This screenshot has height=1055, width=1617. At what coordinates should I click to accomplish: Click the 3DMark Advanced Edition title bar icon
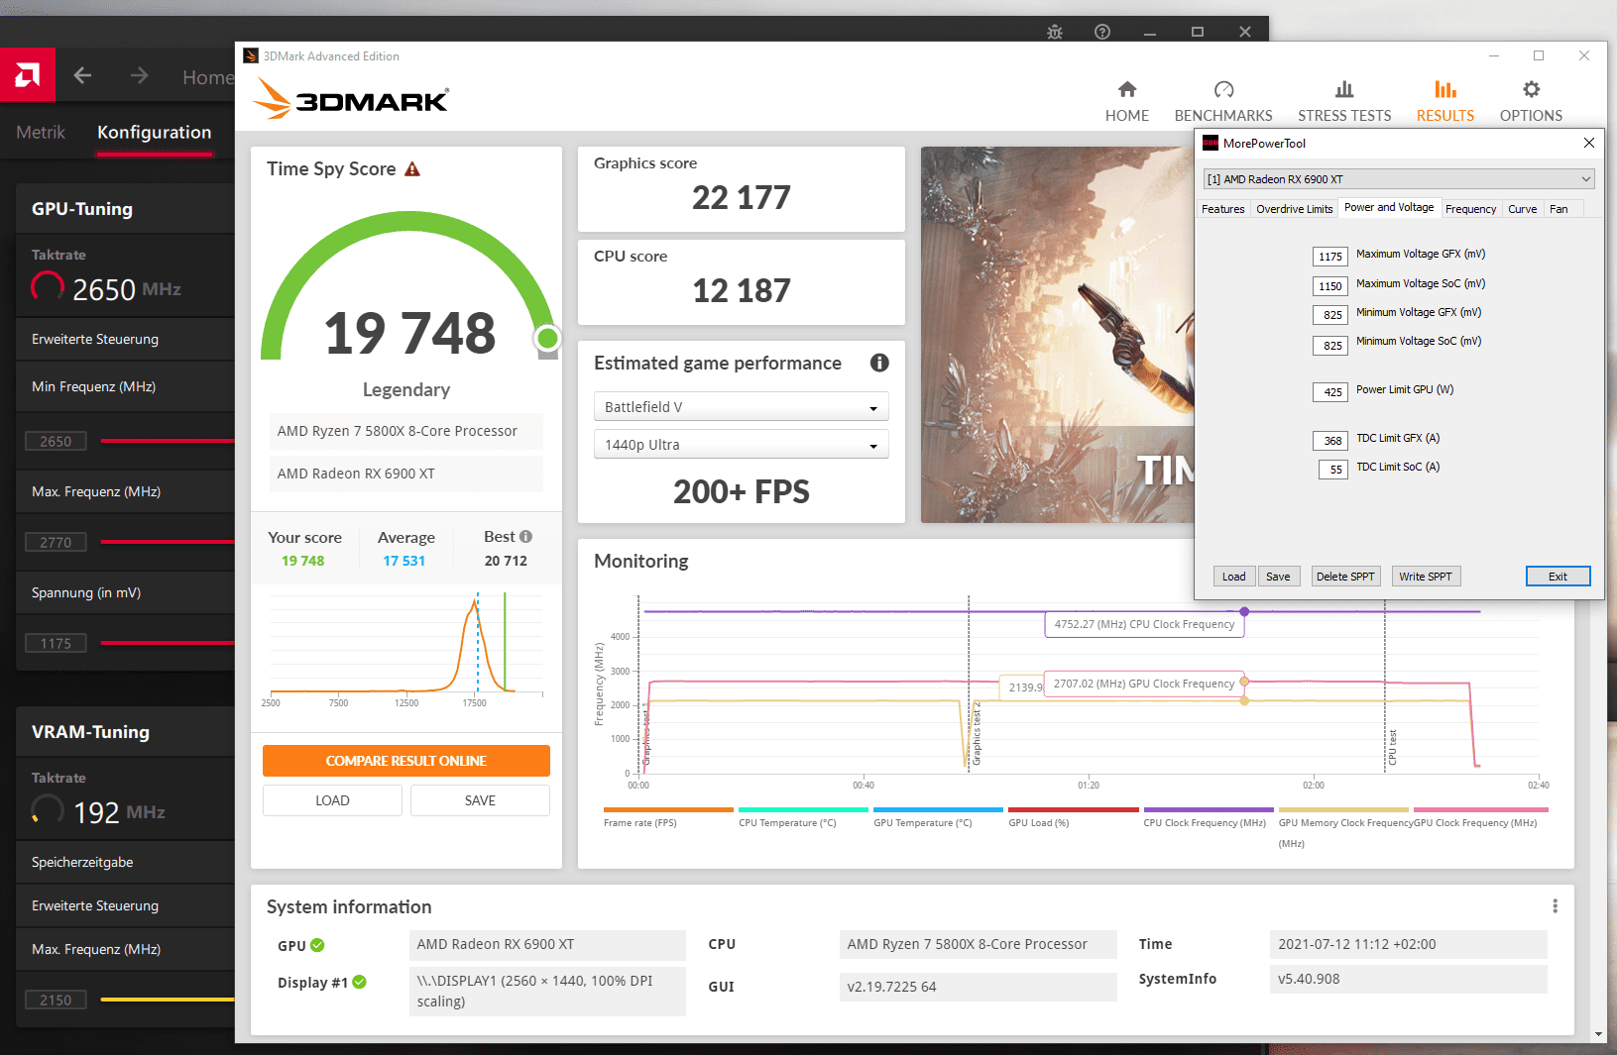click(x=251, y=56)
